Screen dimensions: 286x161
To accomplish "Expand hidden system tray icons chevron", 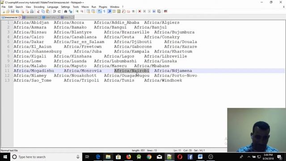I will (249, 157).
